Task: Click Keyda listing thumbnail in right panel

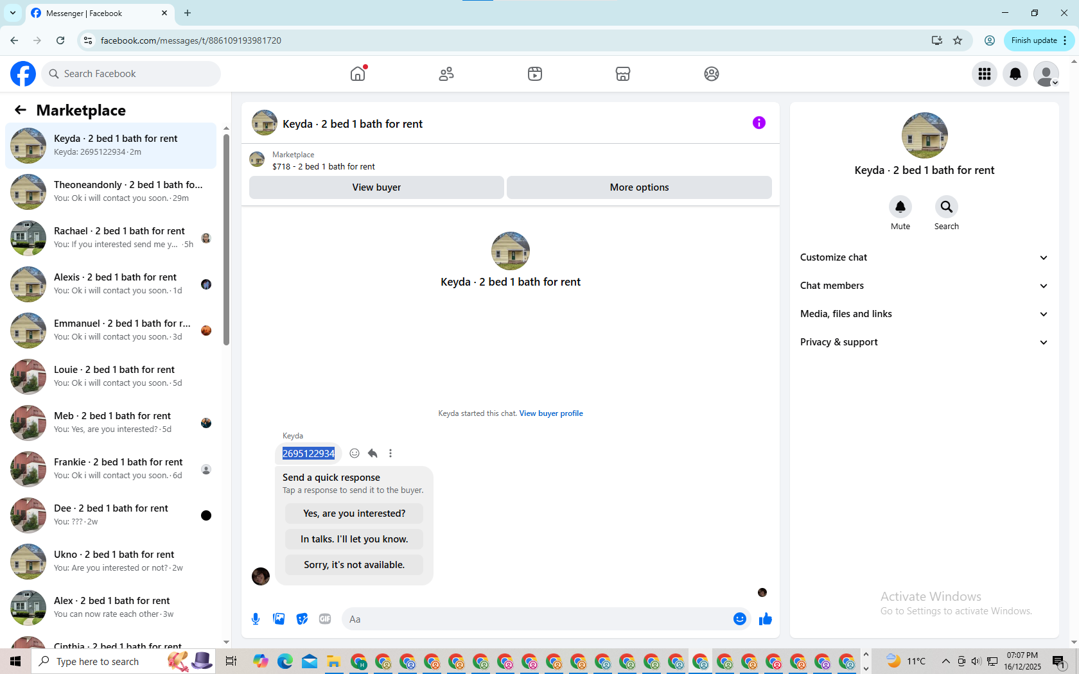Action: [x=924, y=135]
